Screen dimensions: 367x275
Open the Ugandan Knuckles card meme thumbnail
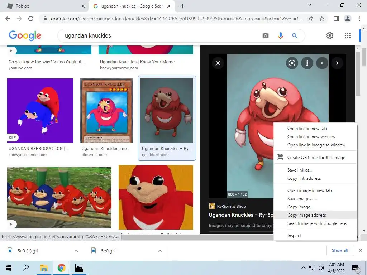pyautogui.click(x=107, y=111)
